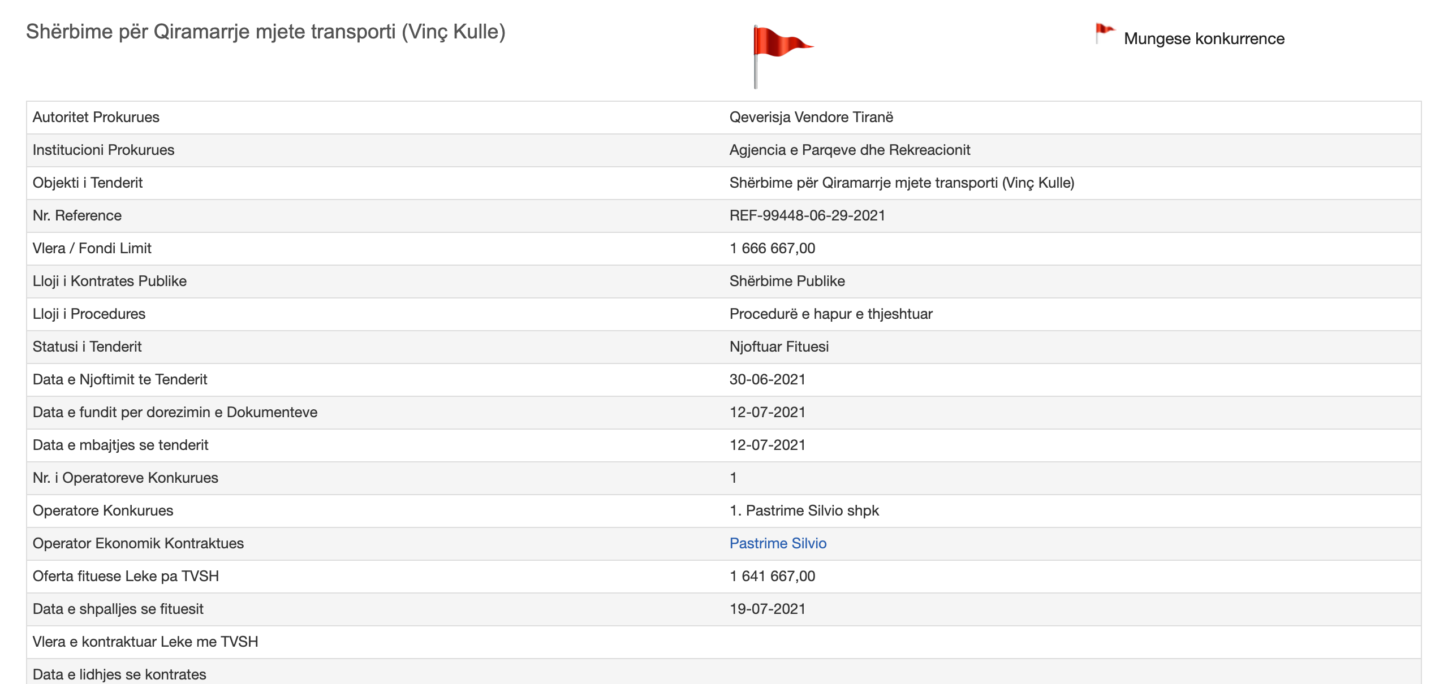Click the Shërbime Publike contract type cell
This screenshot has height=684, width=1448.
pos(786,281)
